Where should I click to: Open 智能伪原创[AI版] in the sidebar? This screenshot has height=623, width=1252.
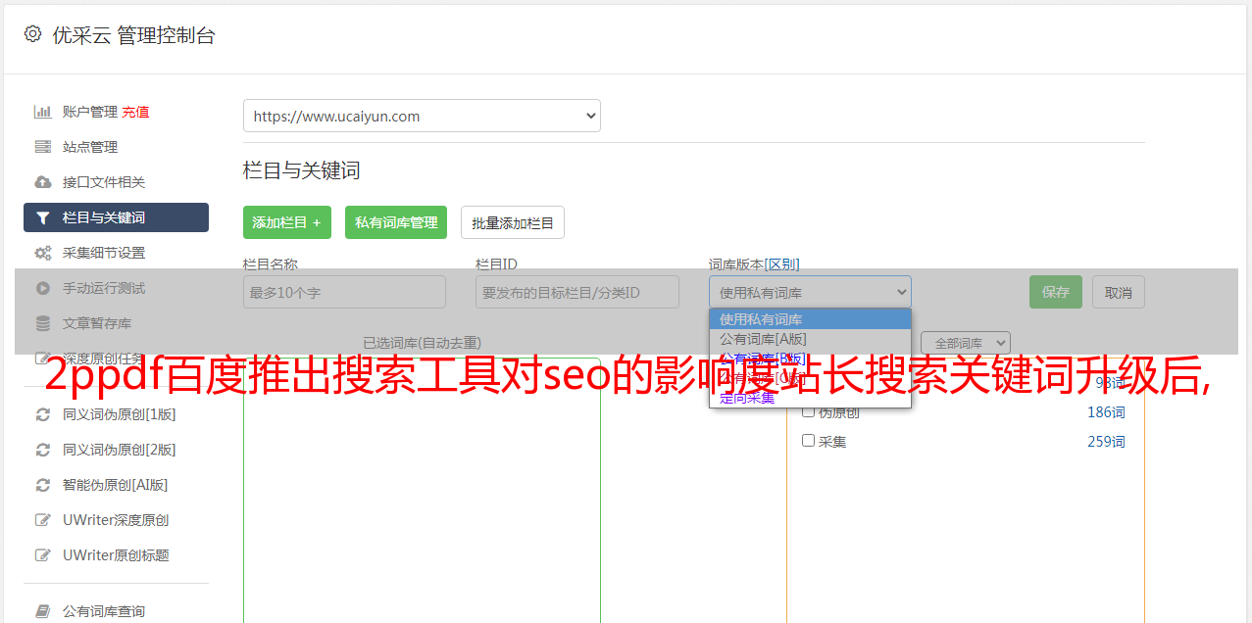pos(116,485)
